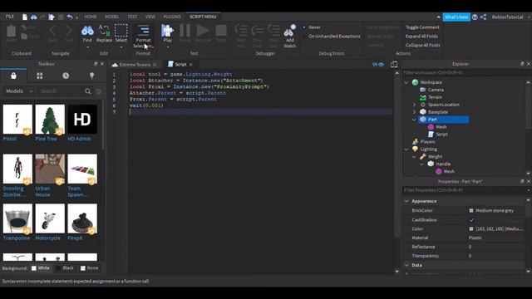Open the Toolbox Recent clock tab
Image resolution: width=532 pixels, height=299 pixels.
click(x=66, y=76)
